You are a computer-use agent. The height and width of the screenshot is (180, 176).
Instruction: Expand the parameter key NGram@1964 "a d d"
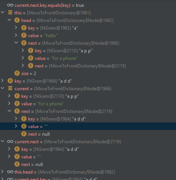(2, 81)
